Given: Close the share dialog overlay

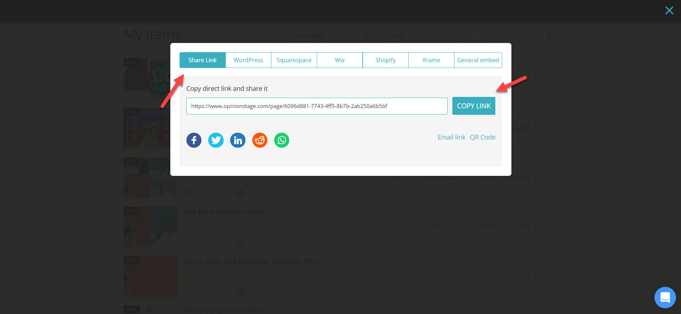Looking at the screenshot, I should coord(669,10).
